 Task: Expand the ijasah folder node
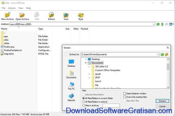tap(89, 74)
